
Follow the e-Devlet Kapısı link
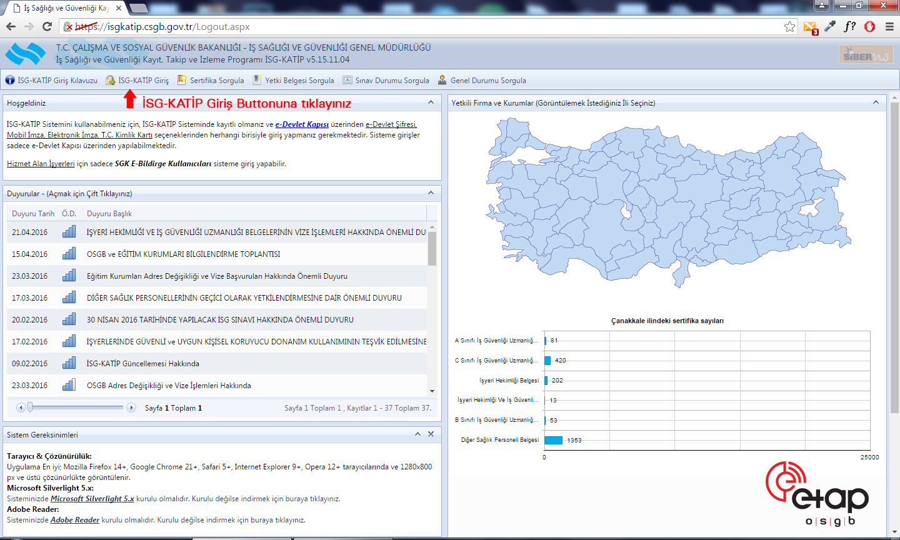tap(302, 124)
